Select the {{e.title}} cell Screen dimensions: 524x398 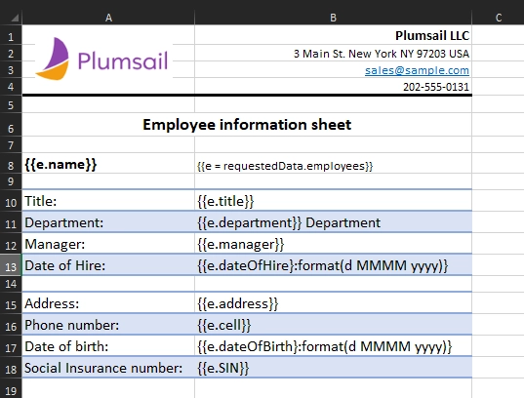click(333, 201)
